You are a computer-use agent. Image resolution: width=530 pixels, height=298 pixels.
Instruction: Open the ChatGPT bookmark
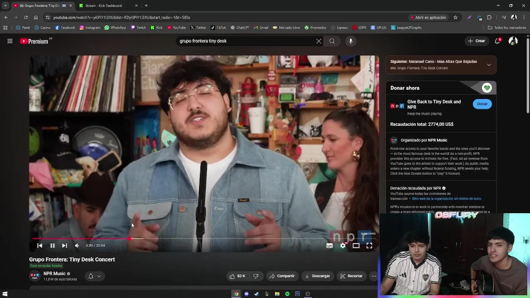[240, 28]
